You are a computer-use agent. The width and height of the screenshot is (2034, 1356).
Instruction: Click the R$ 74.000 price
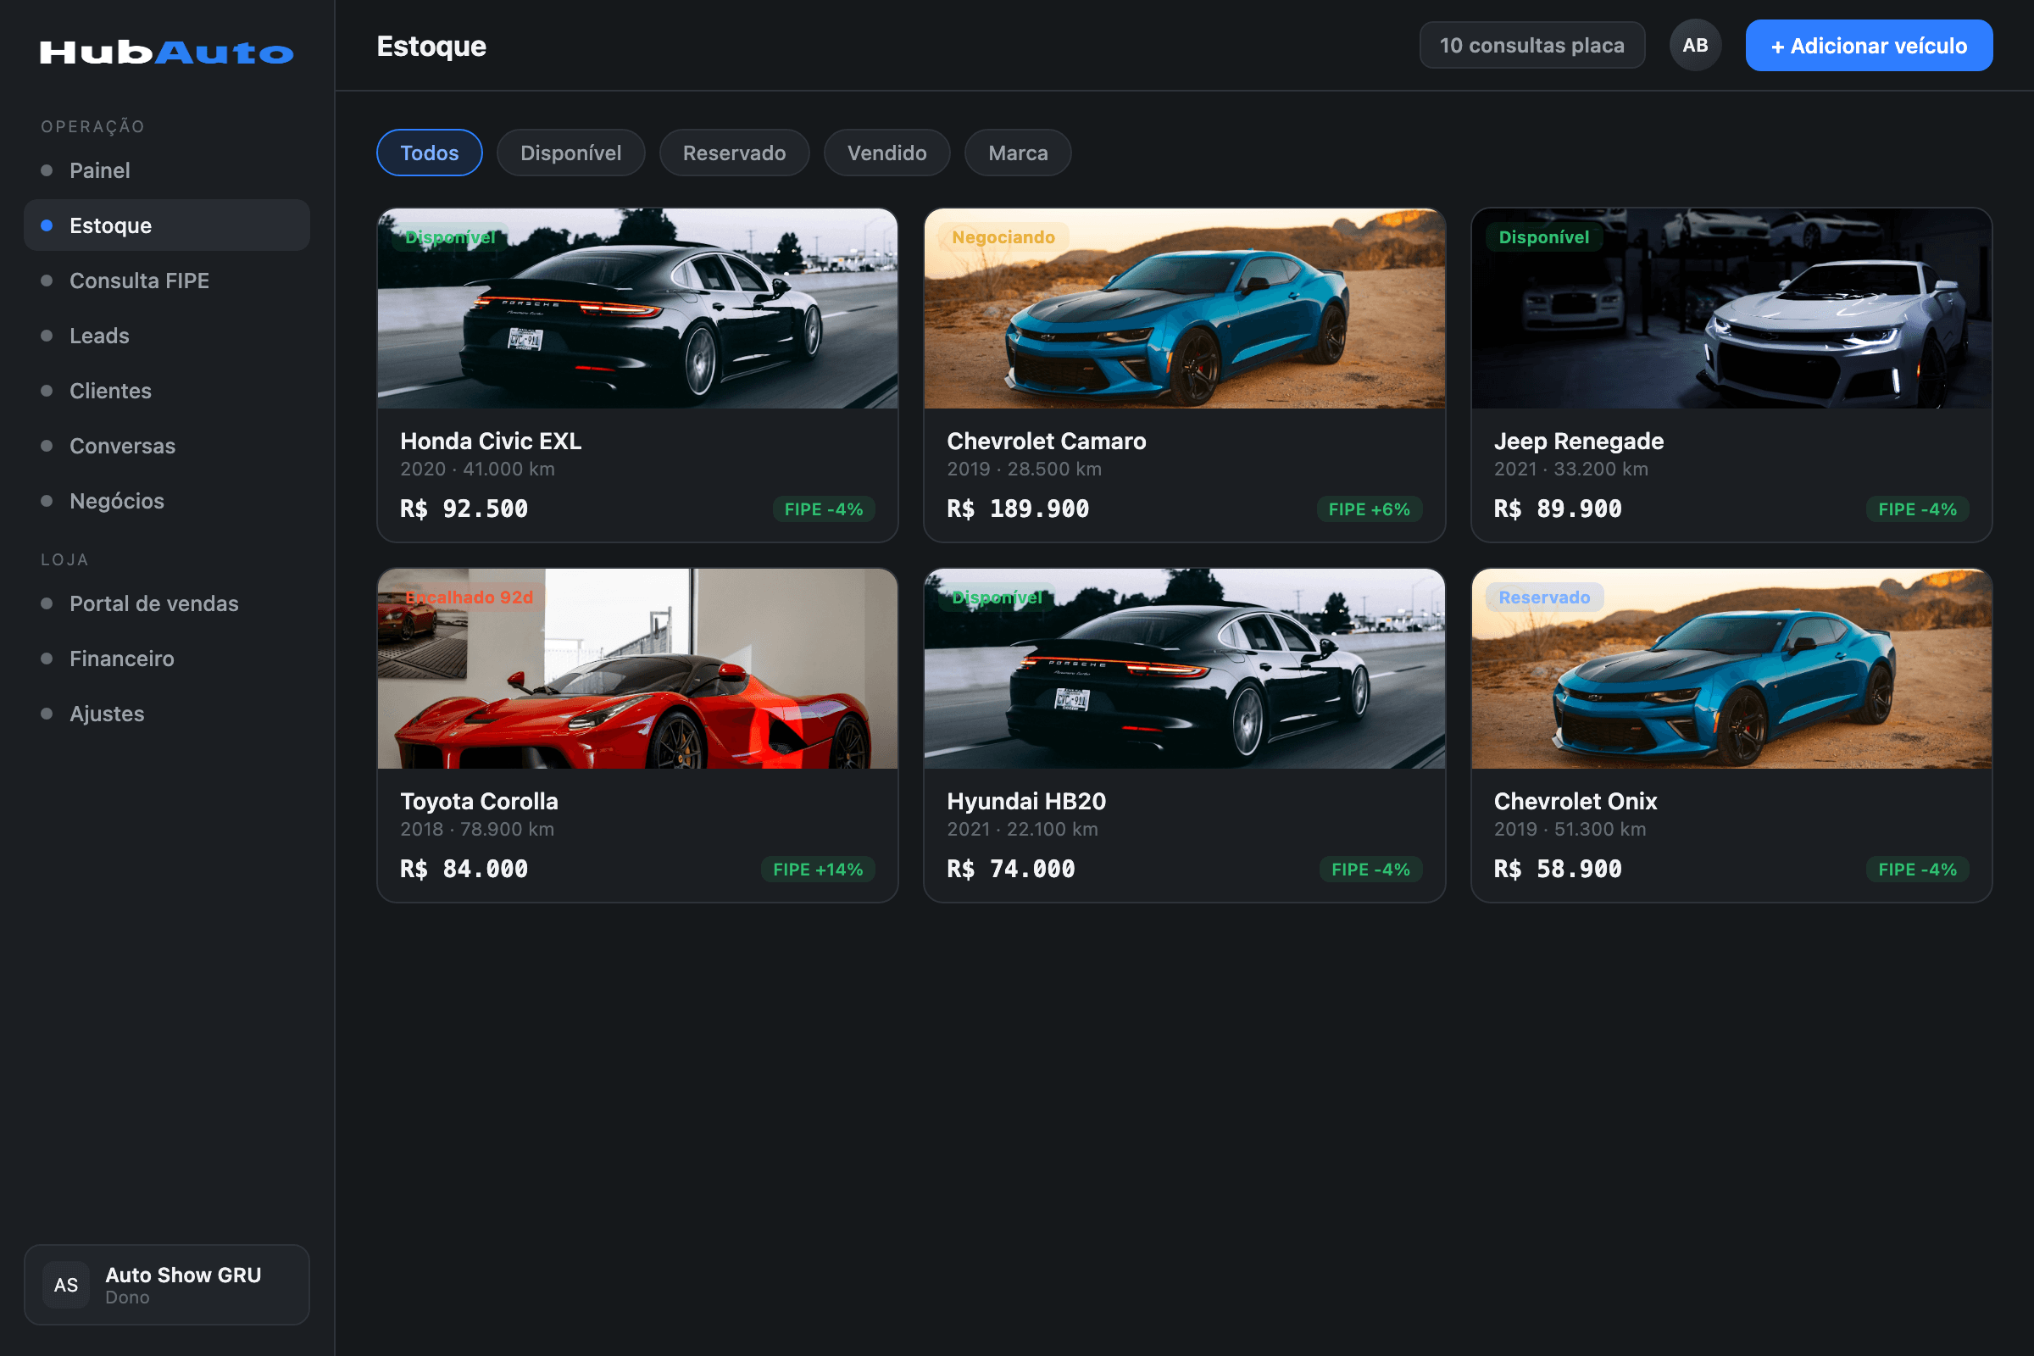[1011, 870]
